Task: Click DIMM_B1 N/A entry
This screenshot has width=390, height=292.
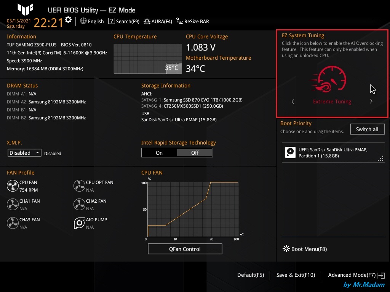Action: (x=21, y=110)
